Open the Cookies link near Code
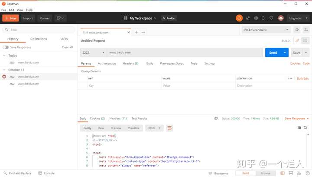Screen dimensions: 312x177 [295, 63]
